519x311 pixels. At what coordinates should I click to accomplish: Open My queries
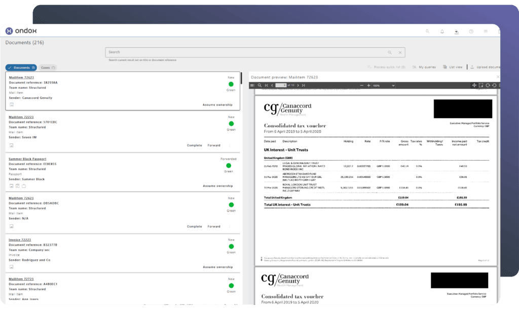(x=424, y=67)
